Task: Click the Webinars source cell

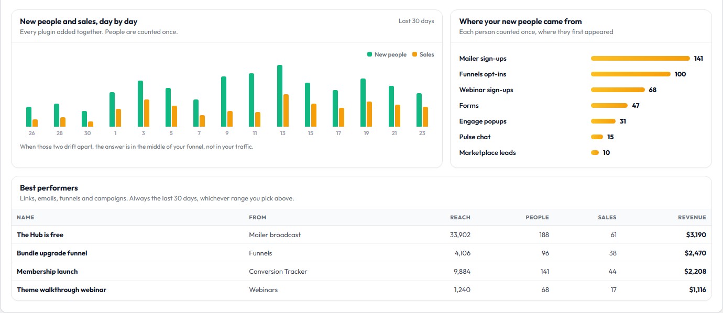Action: tap(264, 290)
